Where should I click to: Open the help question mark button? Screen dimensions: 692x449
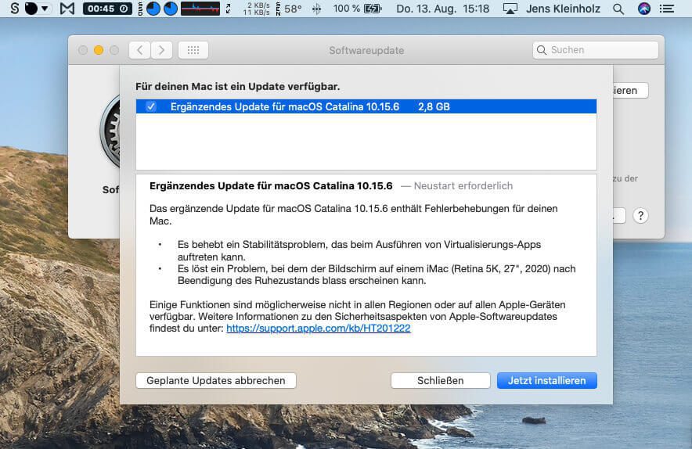pyautogui.click(x=640, y=216)
